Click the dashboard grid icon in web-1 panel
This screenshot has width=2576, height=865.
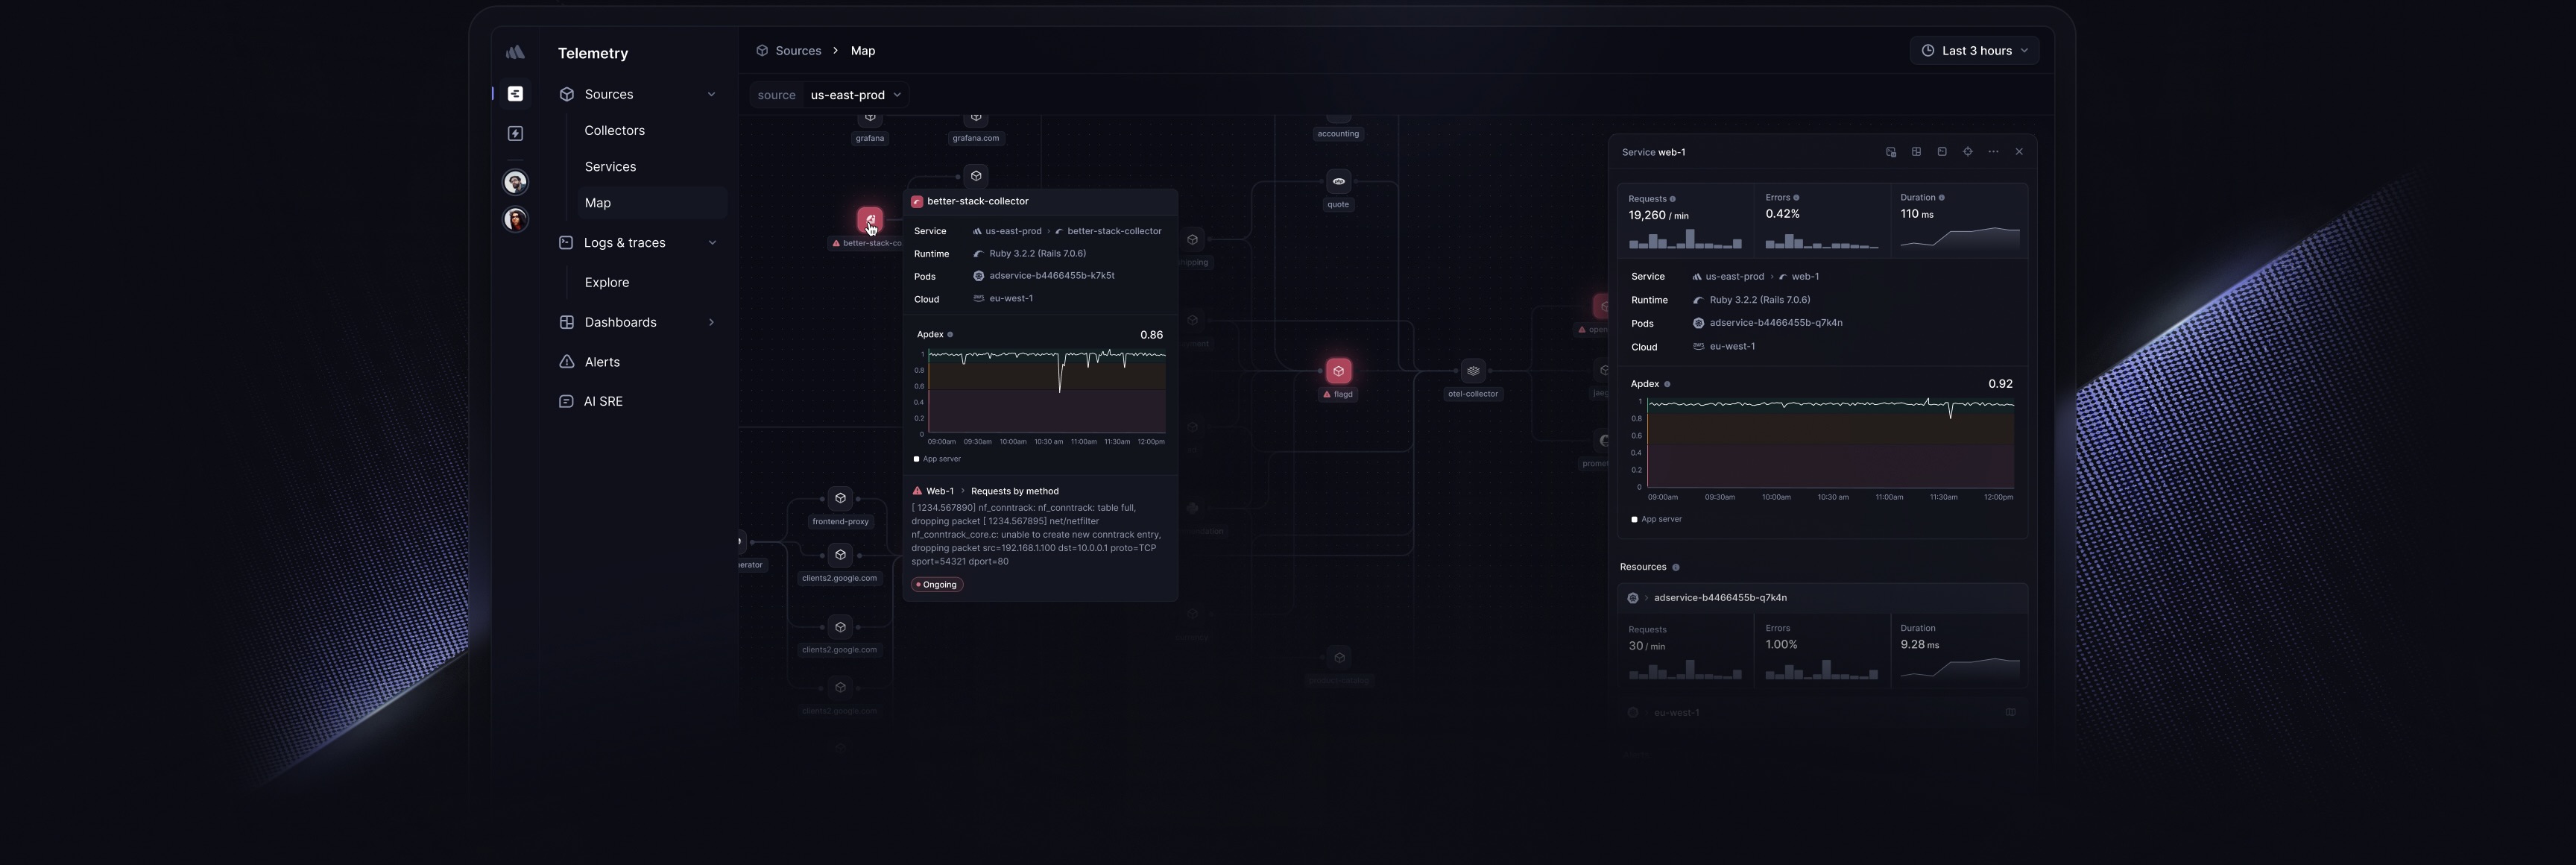[x=1916, y=152]
